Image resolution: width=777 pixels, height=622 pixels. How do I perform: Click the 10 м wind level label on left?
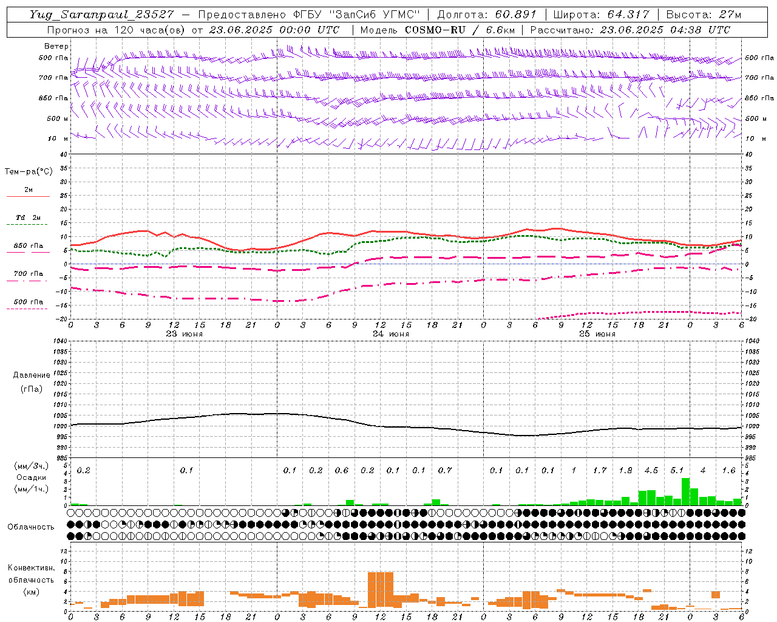(x=58, y=139)
